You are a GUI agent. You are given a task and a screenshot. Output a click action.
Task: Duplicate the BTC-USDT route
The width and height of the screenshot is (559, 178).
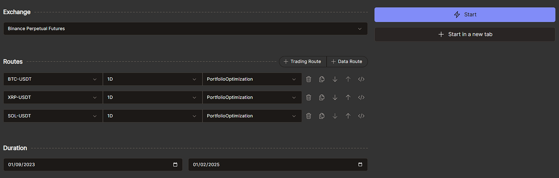[322, 79]
